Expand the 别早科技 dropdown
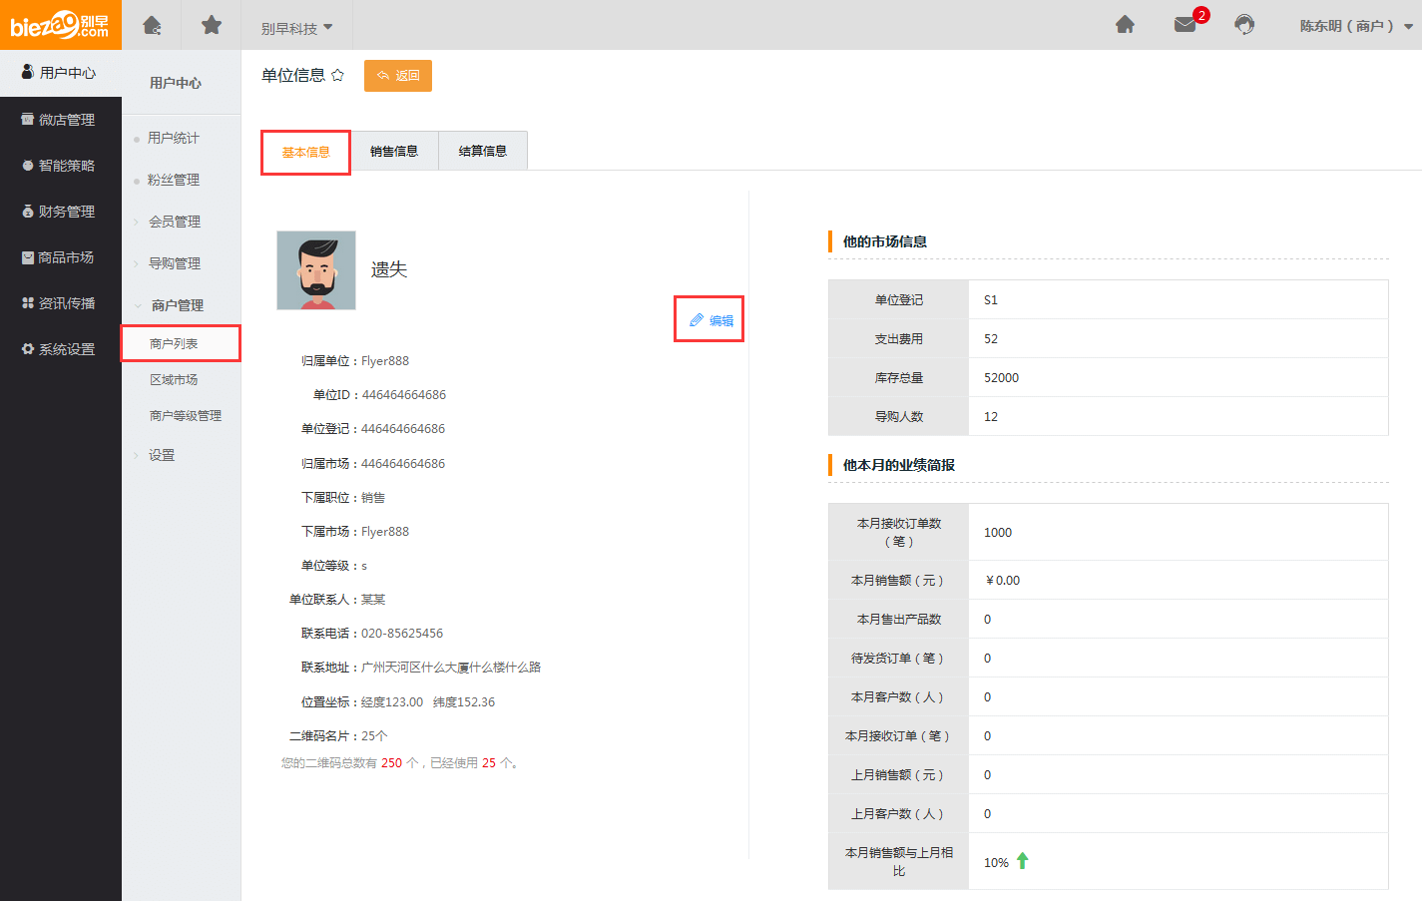The height and width of the screenshot is (901, 1422). coord(296,28)
